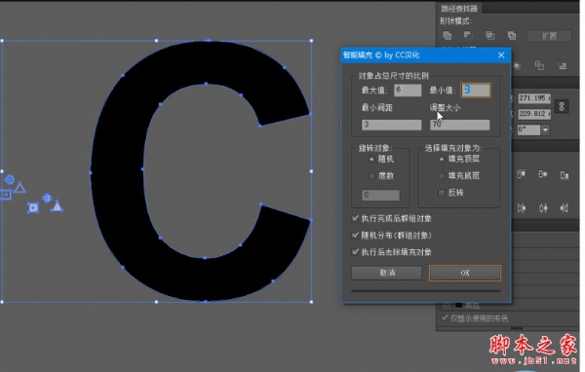Click the vertical align top icon
The height and width of the screenshot is (372, 585).
(x=522, y=174)
